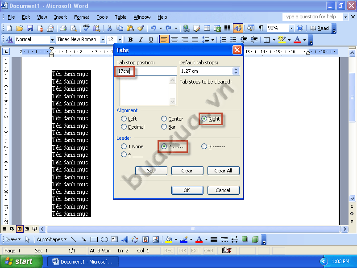Image resolution: width=357 pixels, height=268 pixels.
Task: Insert a table from the toolbar
Action: click(x=207, y=28)
